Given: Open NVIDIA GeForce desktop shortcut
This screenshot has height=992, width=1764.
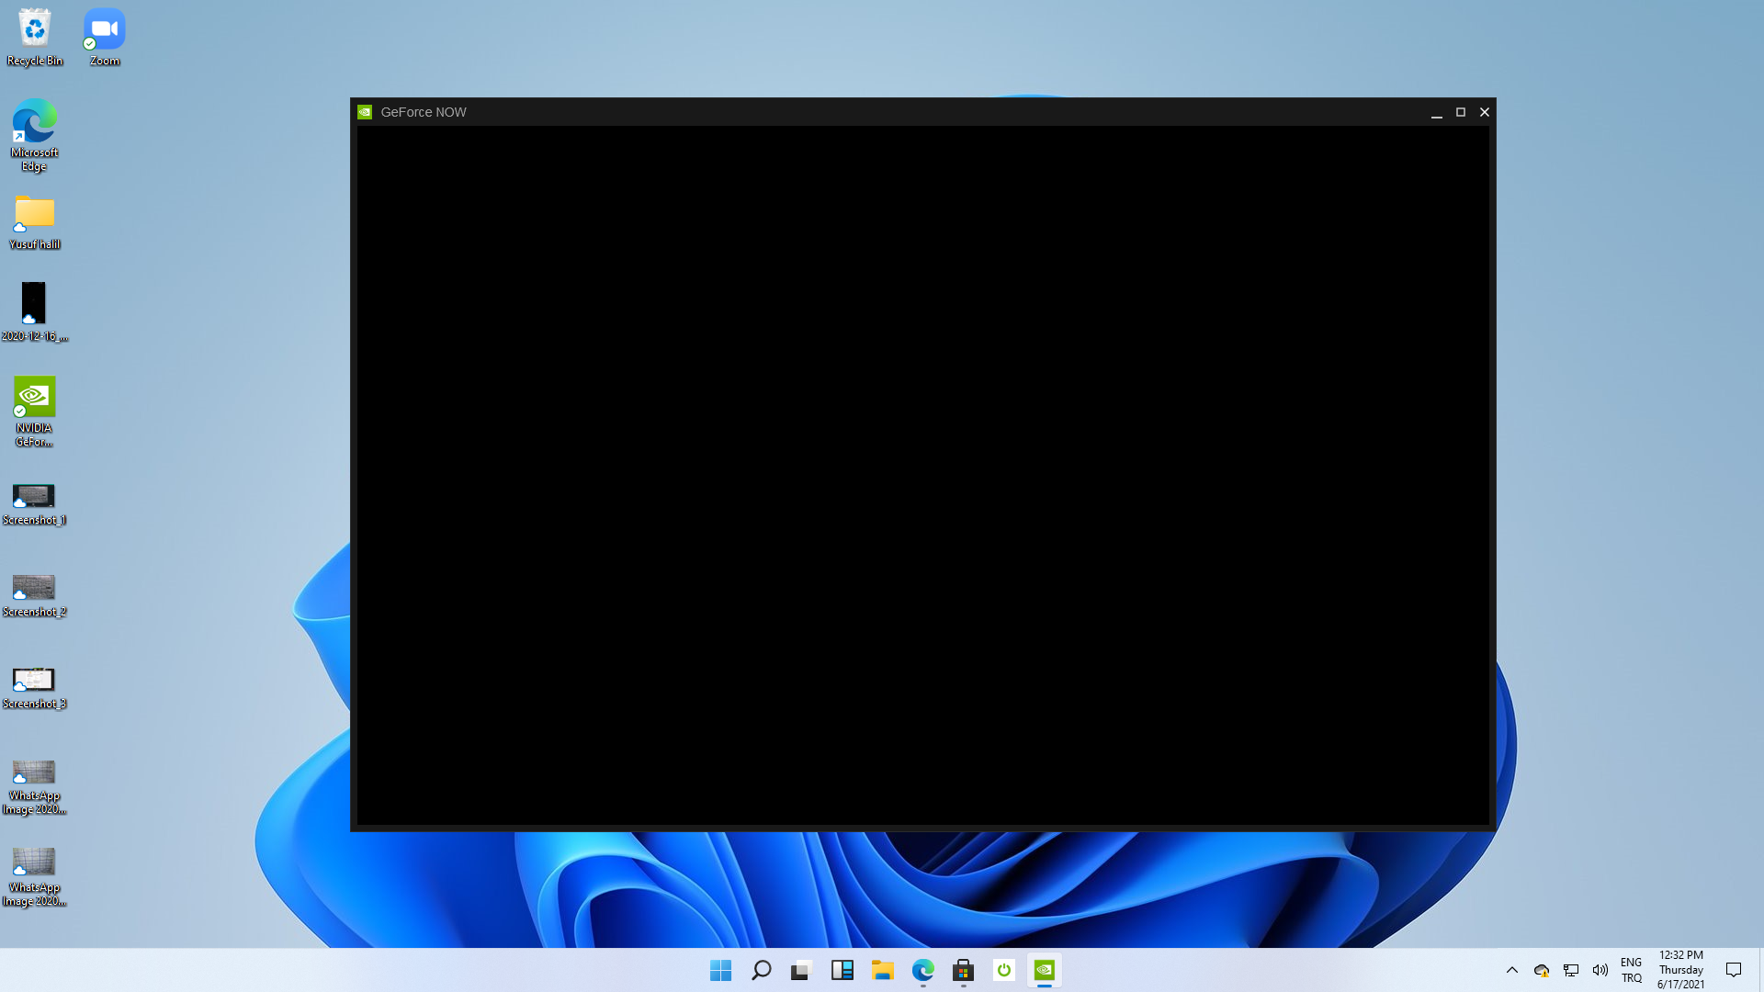Looking at the screenshot, I should 35,398.
